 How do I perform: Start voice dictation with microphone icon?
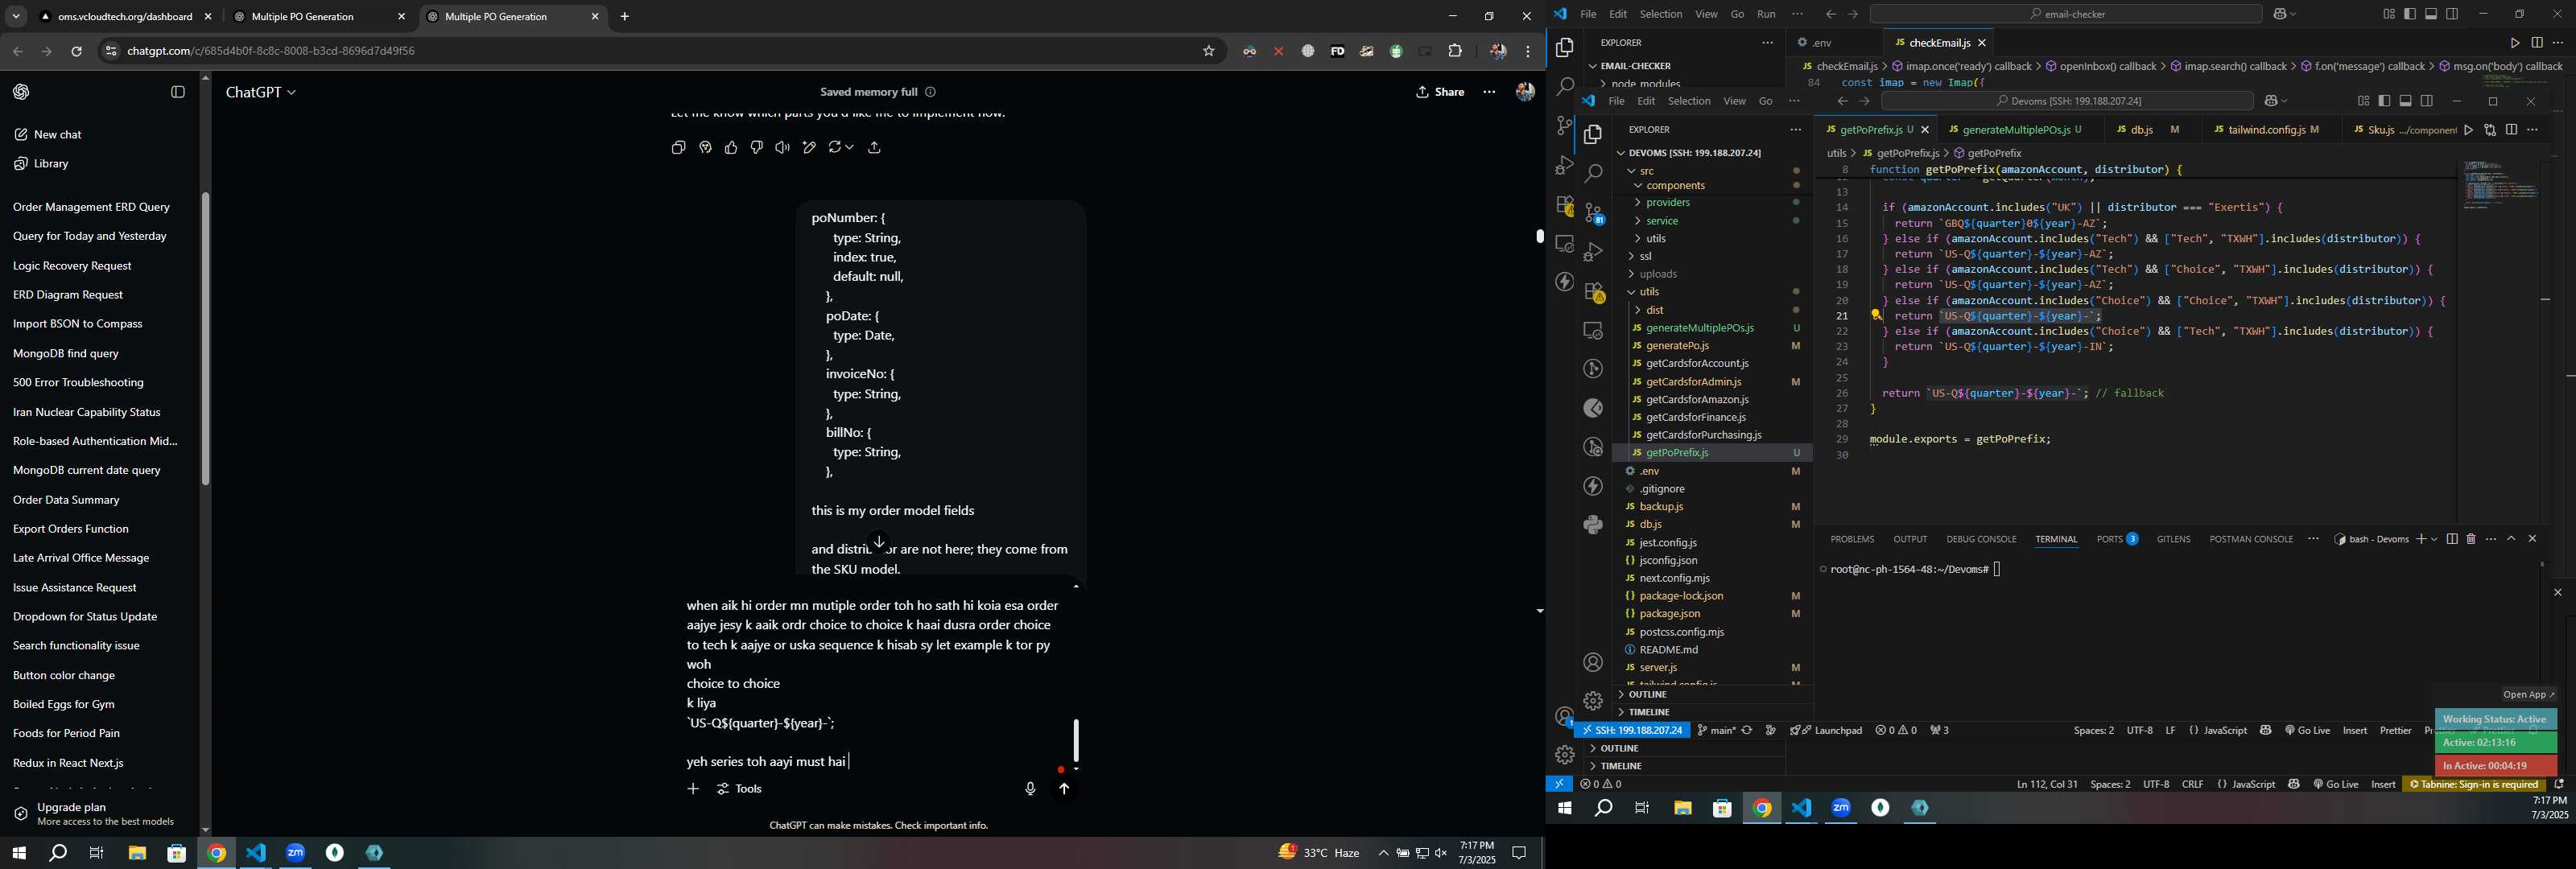[1030, 790]
